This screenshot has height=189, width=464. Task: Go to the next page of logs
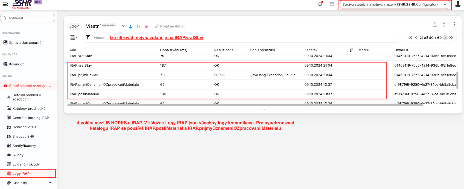(x=445, y=38)
